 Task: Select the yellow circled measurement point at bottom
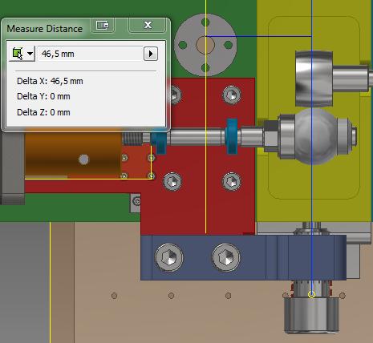tap(312, 294)
